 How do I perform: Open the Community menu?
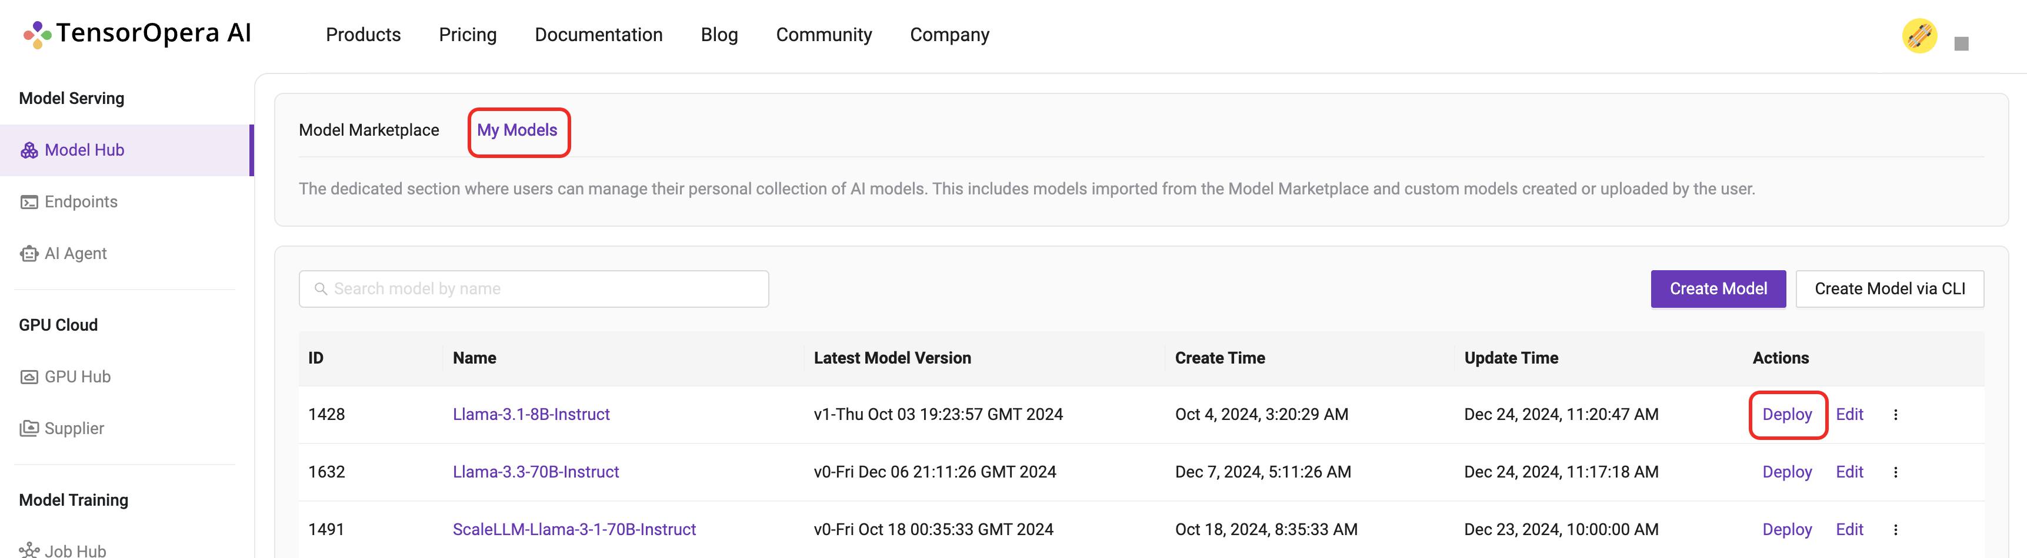[x=824, y=35]
